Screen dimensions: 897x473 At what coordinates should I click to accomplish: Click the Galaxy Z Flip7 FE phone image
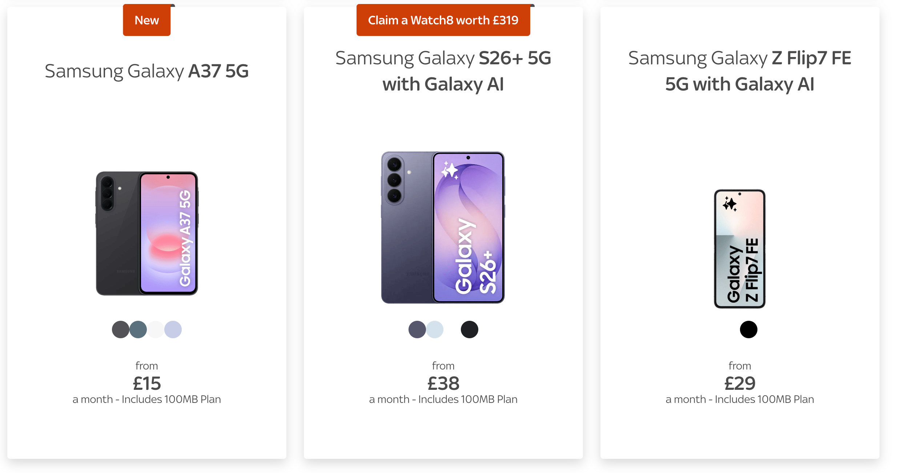click(739, 249)
